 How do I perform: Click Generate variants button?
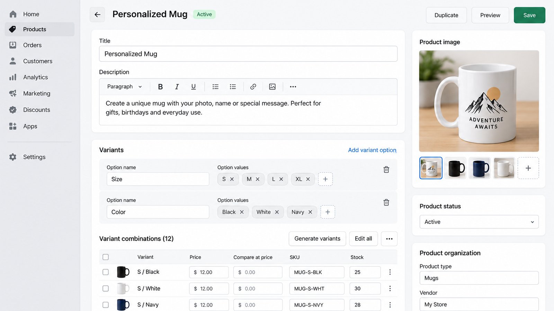[x=318, y=239]
